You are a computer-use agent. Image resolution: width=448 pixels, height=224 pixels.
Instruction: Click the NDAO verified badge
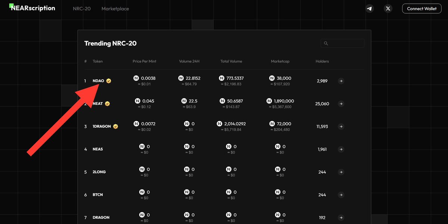click(109, 81)
